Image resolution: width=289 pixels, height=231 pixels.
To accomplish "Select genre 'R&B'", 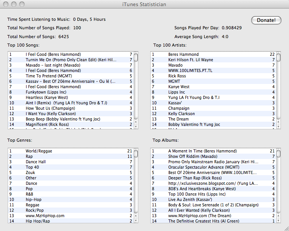I will coord(71,194).
